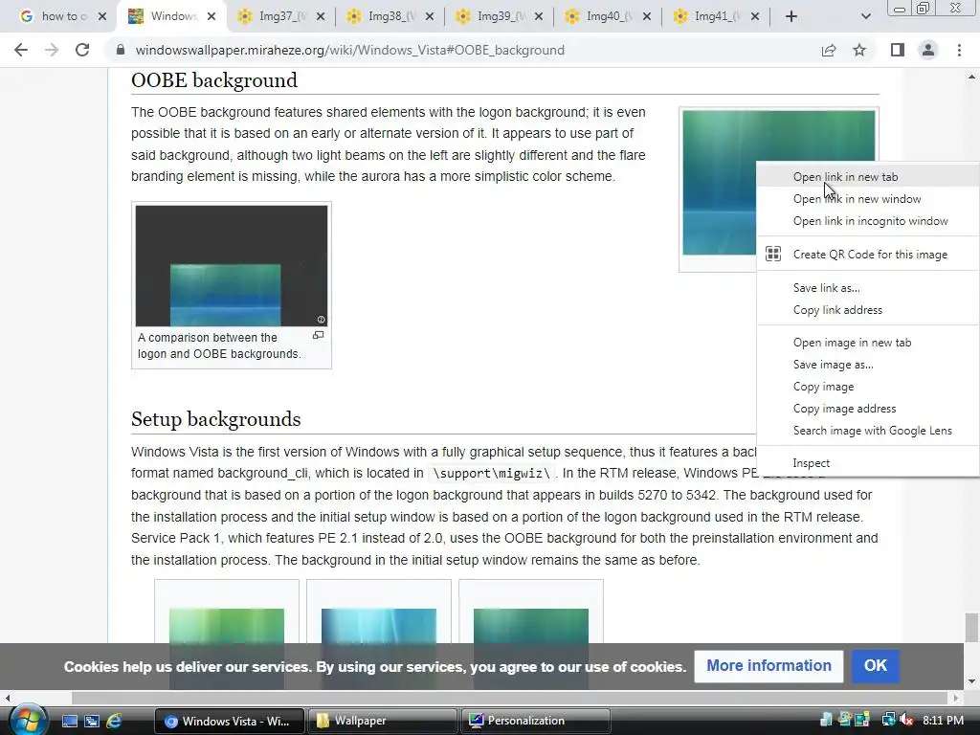Open the OOBE background thumbnail
Screen dimensions: 980x735
[x=719, y=183]
